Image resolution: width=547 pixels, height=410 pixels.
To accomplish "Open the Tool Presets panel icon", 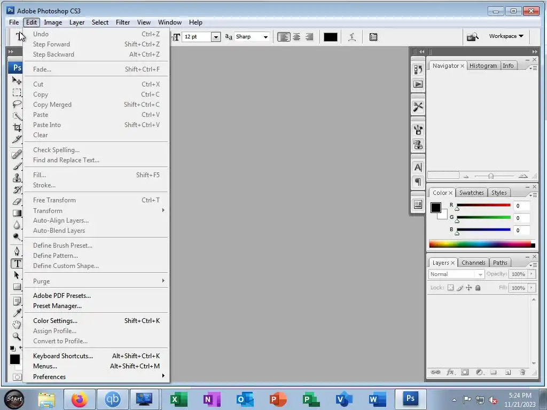I will click(x=418, y=107).
